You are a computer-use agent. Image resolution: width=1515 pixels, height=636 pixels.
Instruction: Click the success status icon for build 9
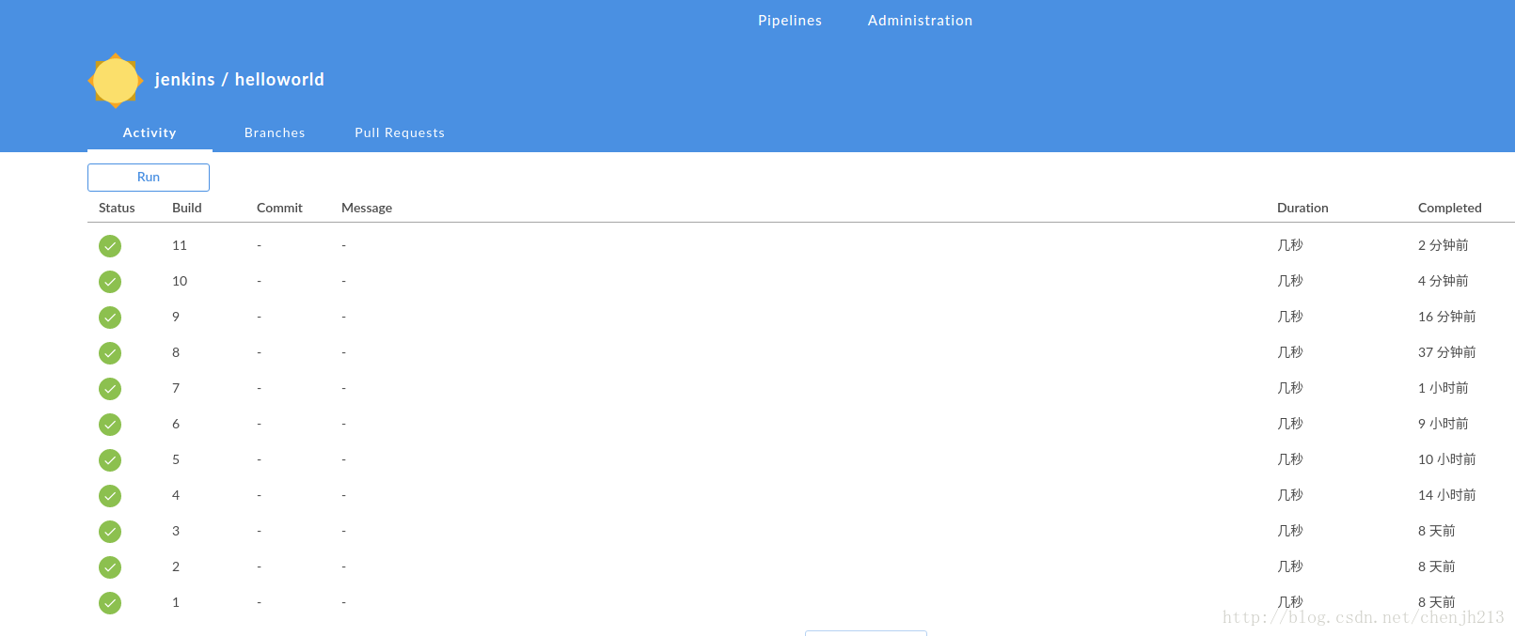110,318
